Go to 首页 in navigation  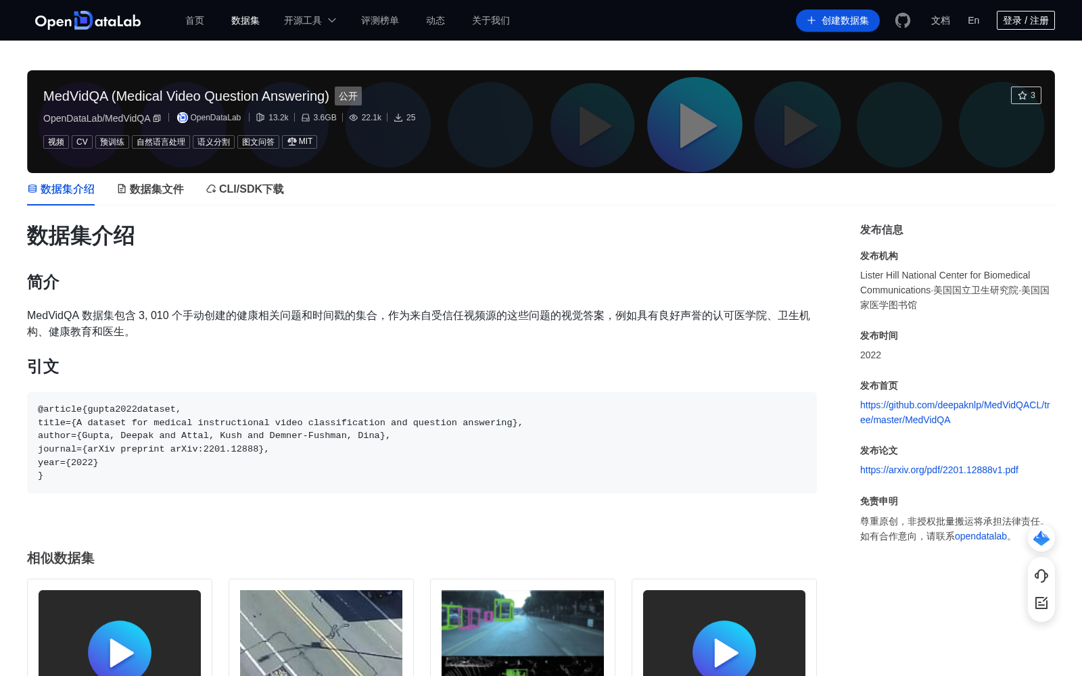coord(195,20)
